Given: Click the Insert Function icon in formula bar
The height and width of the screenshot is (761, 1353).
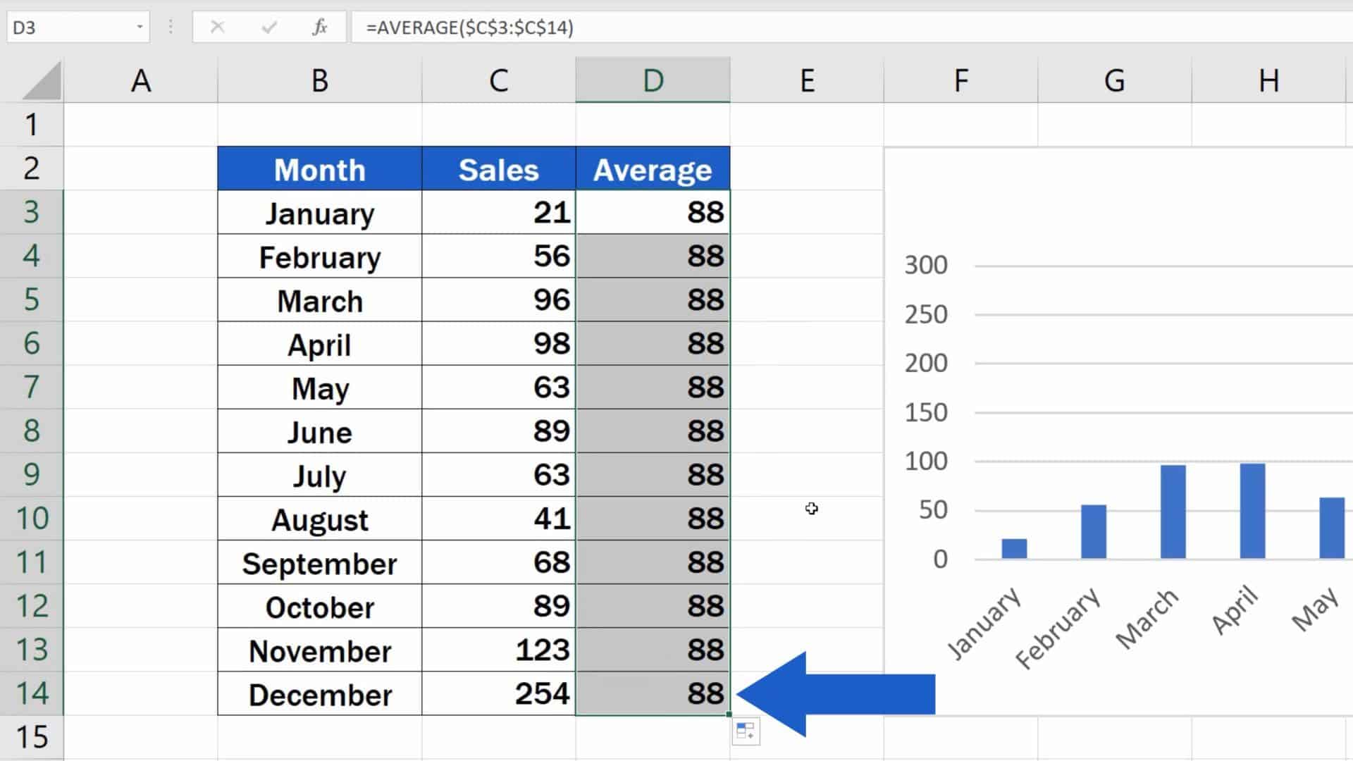Looking at the screenshot, I should 320,27.
